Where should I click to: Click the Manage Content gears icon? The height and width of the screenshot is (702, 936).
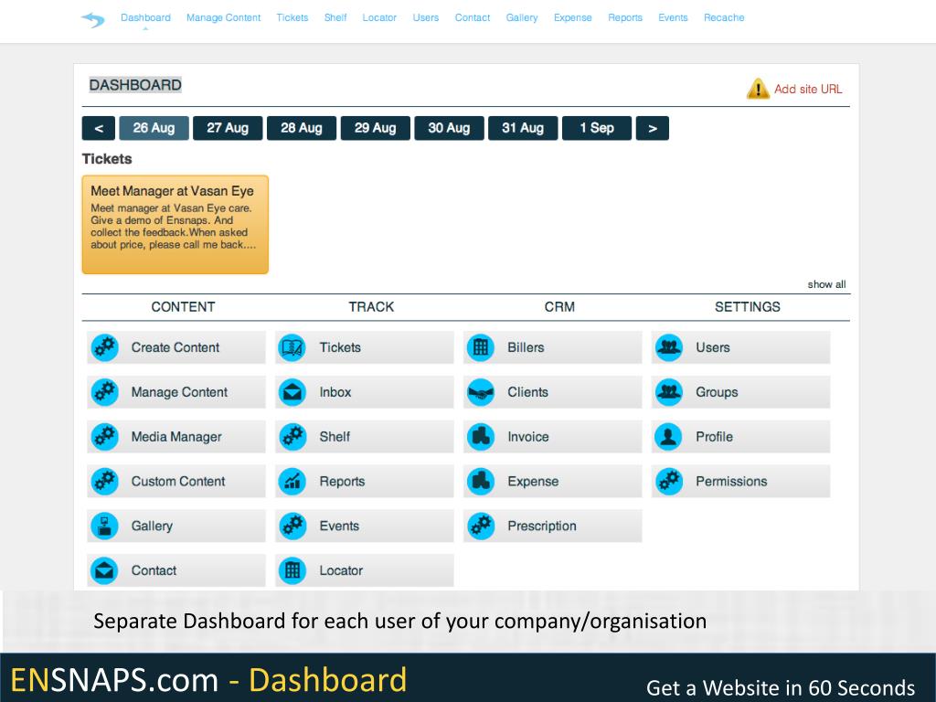point(104,392)
